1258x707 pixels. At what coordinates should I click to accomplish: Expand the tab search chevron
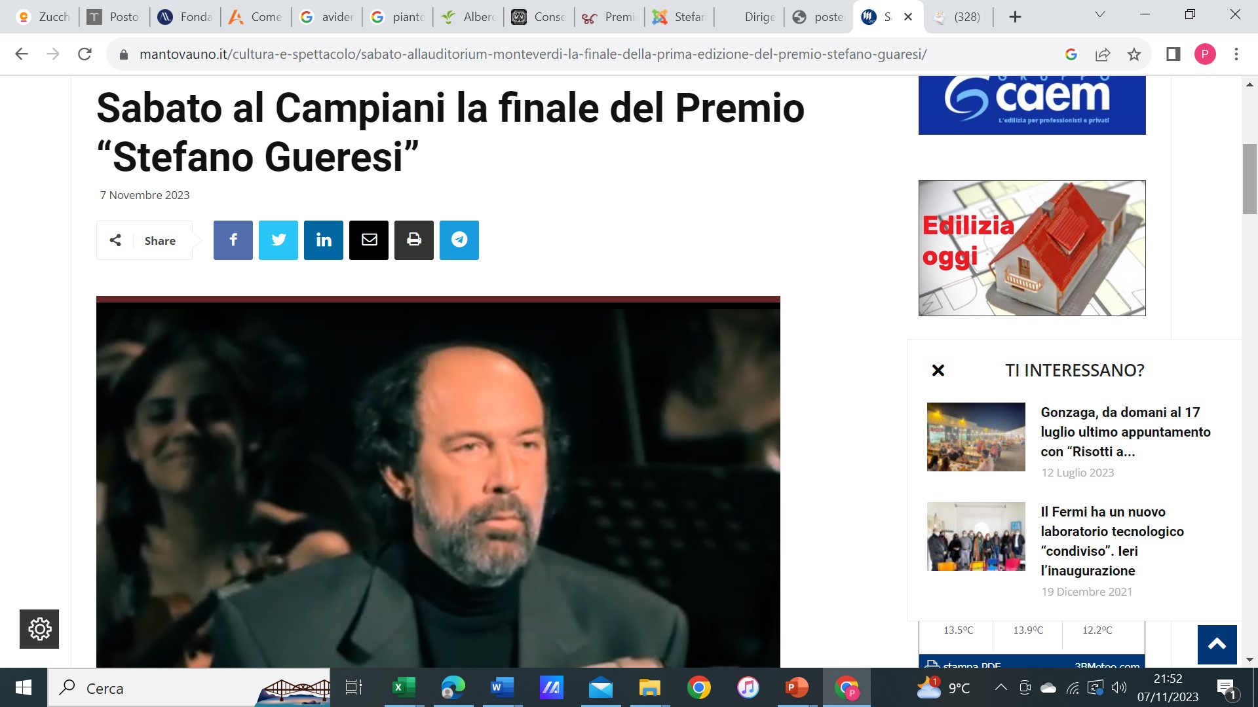coord(1100,14)
